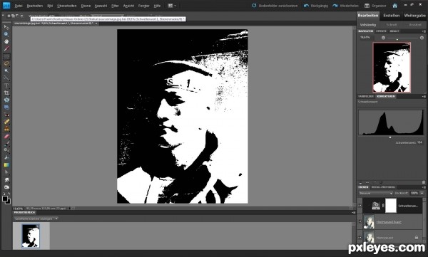Close the sourceimage.jpg document tab
Image resolution: width=428 pixels, height=257 pixels.
coord(96,23)
